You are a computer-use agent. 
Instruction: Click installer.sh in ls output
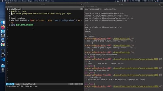(117, 63)
